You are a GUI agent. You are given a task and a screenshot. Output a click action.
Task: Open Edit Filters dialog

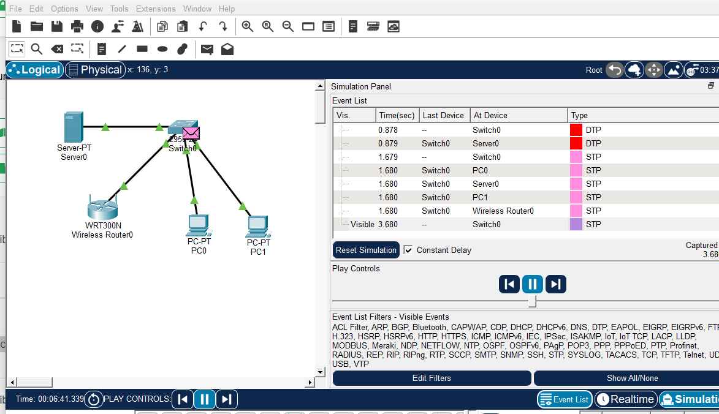[x=432, y=378]
